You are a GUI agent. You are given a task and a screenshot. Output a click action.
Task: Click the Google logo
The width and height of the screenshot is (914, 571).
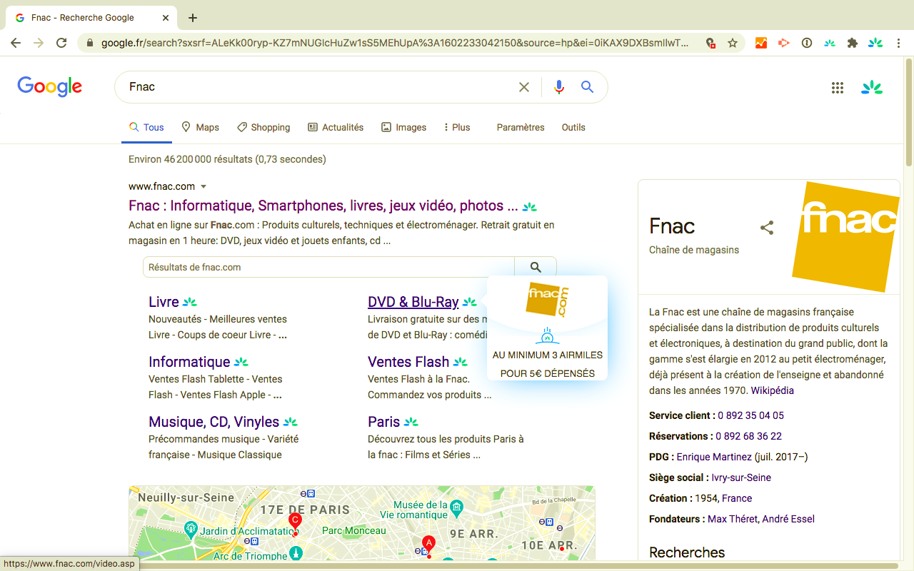click(50, 87)
